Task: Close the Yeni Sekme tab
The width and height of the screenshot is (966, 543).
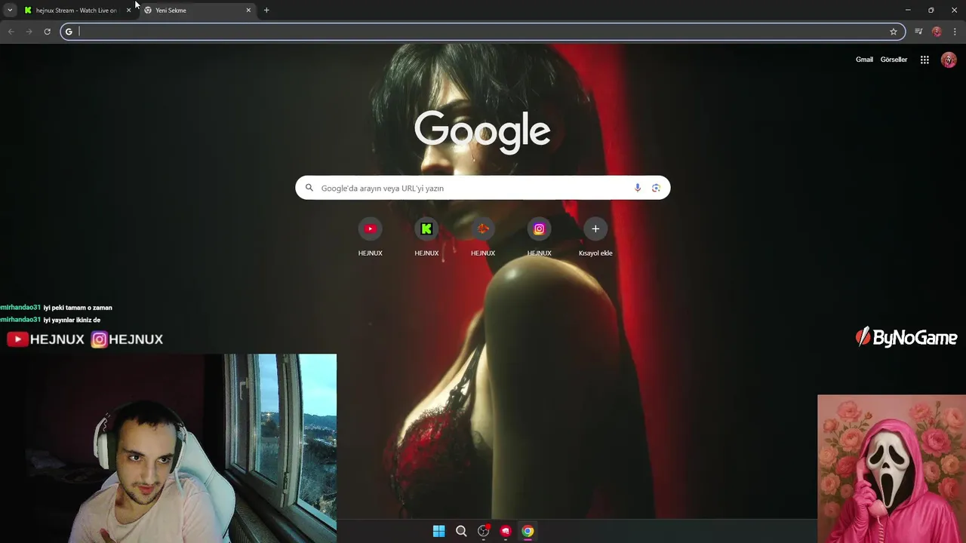Action: [248, 11]
